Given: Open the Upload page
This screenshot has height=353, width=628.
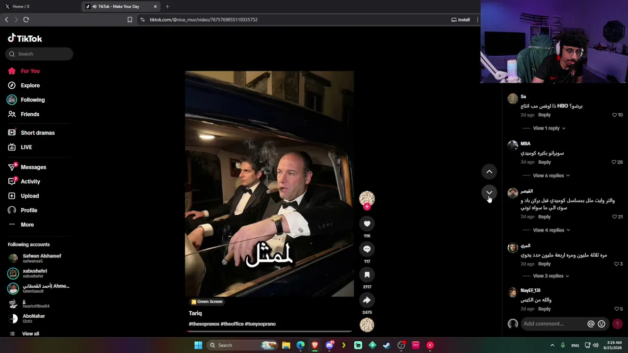Looking at the screenshot, I should (x=29, y=196).
